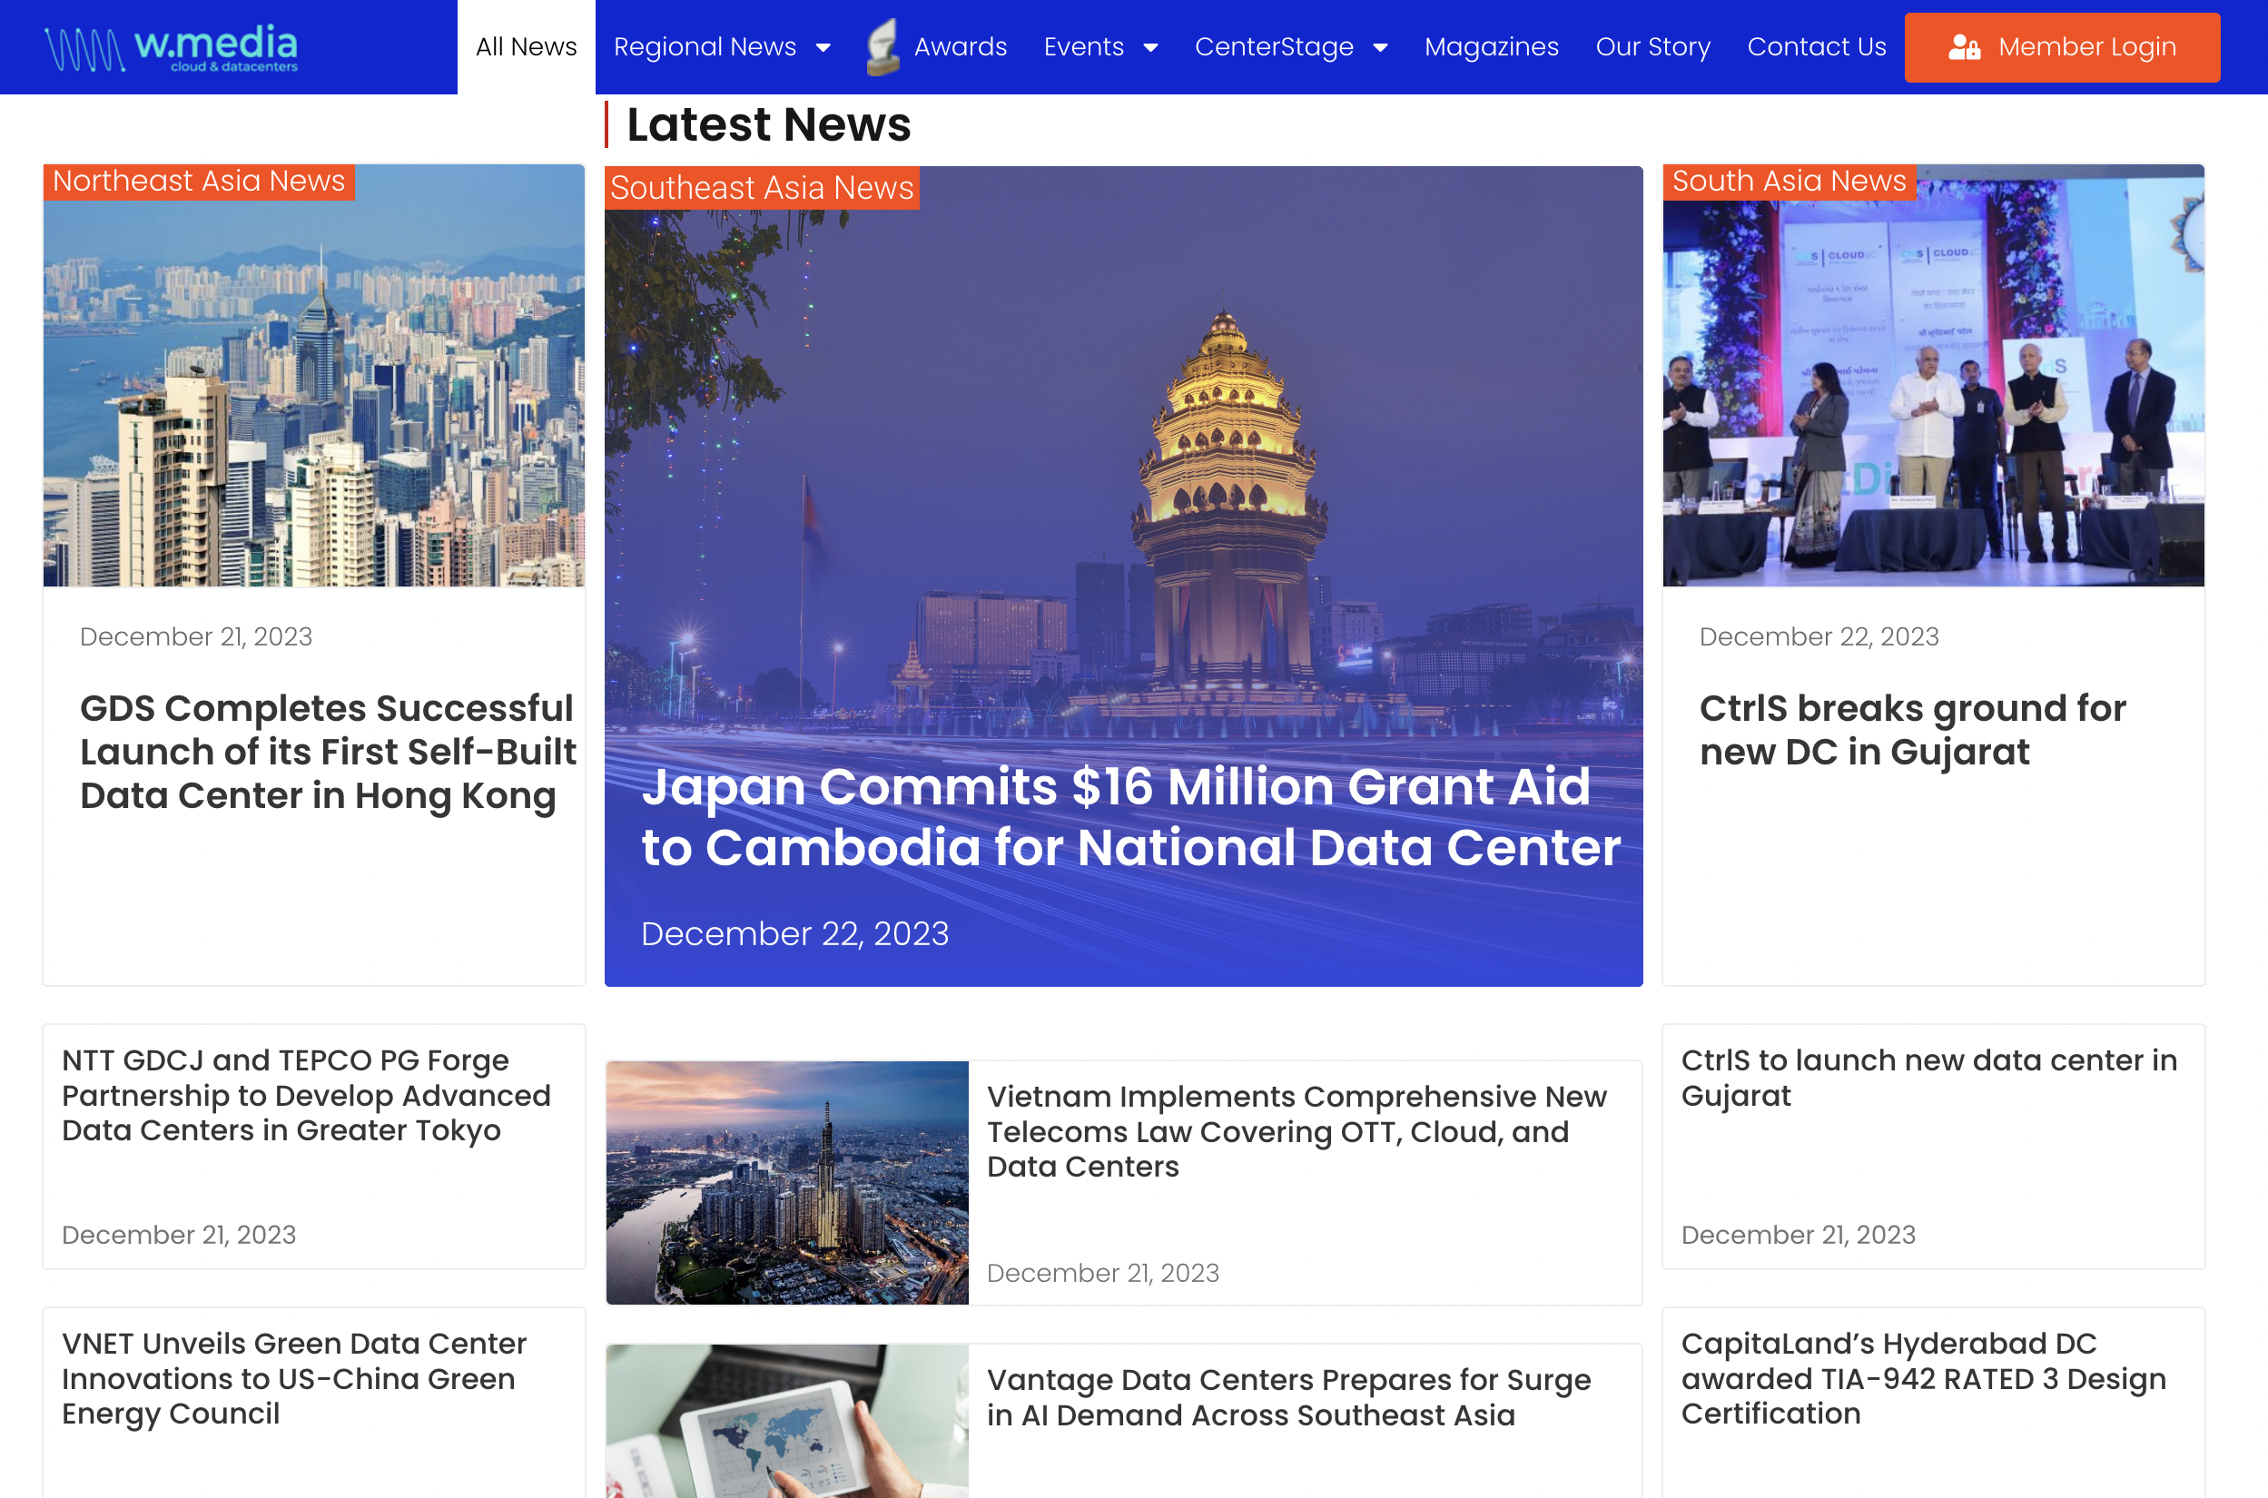Screen dimensions: 2268x1498
Task: Click the Awards trophy icon
Action: tap(883, 47)
